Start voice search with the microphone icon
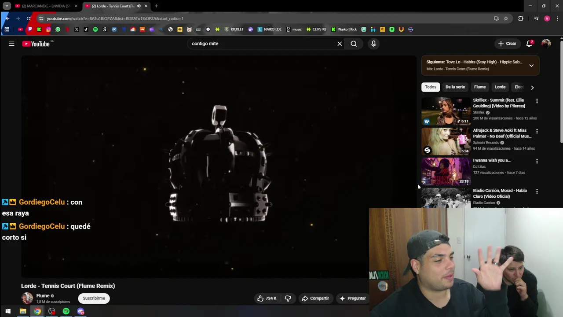The height and width of the screenshot is (317, 563). coord(373,44)
